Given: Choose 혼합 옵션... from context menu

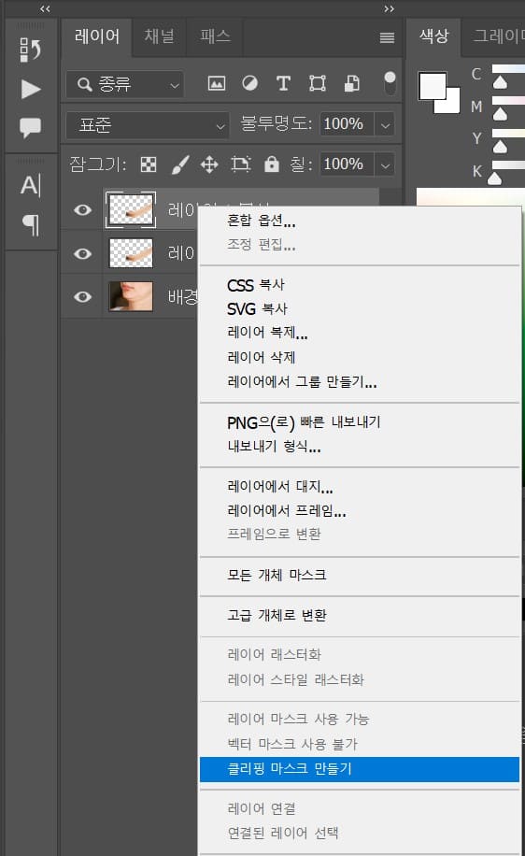Looking at the screenshot, I should point(360,221).
